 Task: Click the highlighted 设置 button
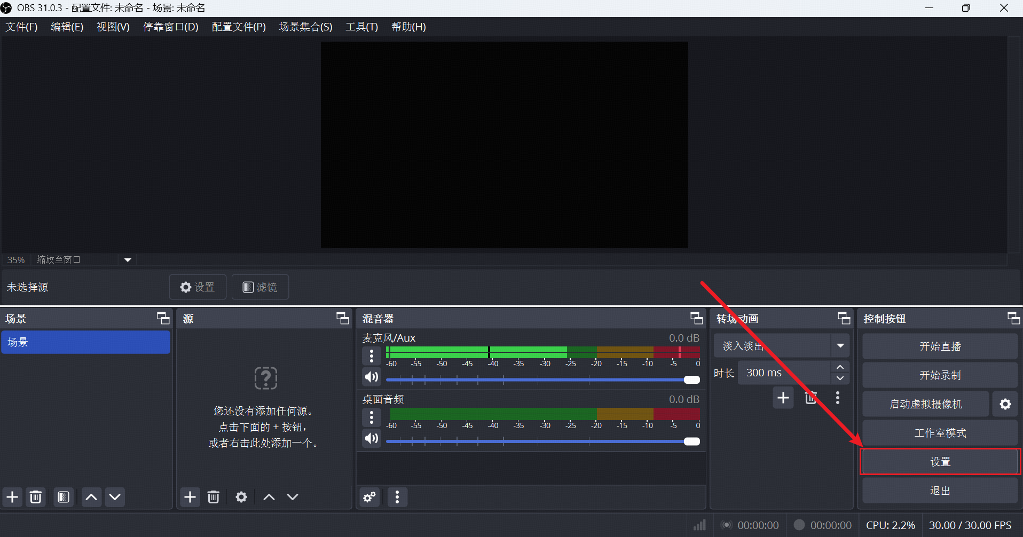(940, 462)
